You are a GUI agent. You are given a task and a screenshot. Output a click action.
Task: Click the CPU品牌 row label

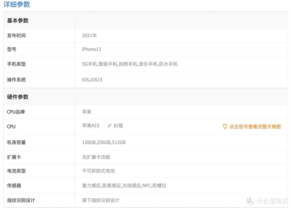(x=16, y=112)
